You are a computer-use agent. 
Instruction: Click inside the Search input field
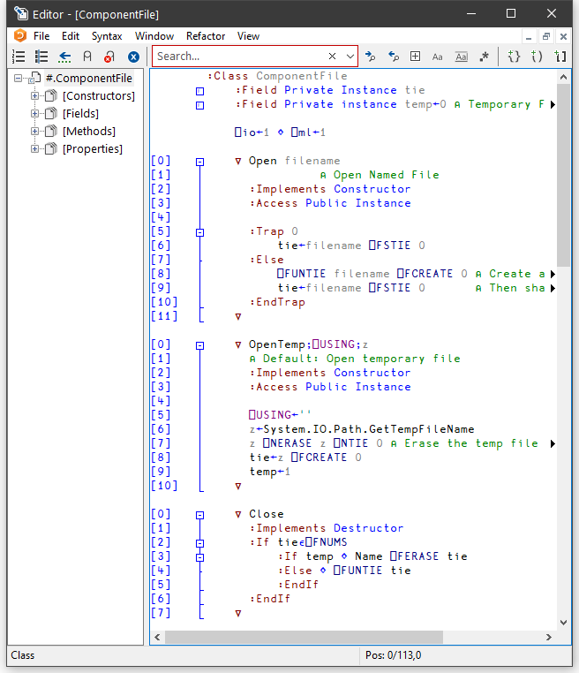(x=238, y=57)
